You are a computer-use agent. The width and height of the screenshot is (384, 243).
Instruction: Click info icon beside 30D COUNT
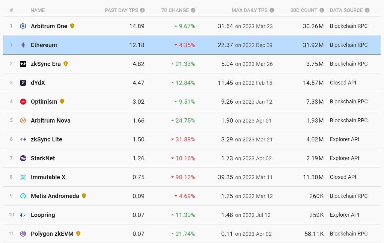(x=322, y=10)
